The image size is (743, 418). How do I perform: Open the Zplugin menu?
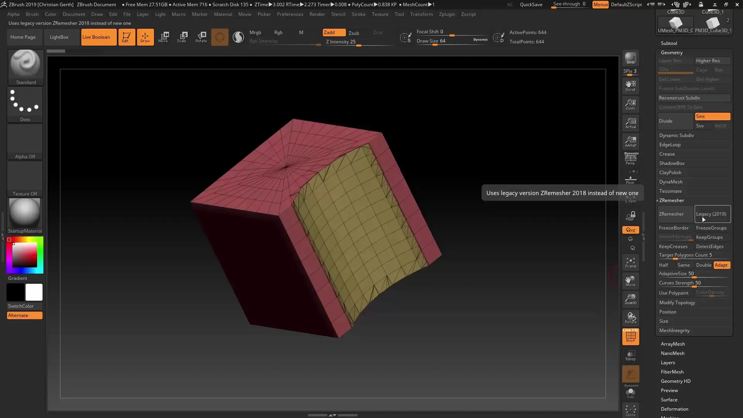click(447, 14)
